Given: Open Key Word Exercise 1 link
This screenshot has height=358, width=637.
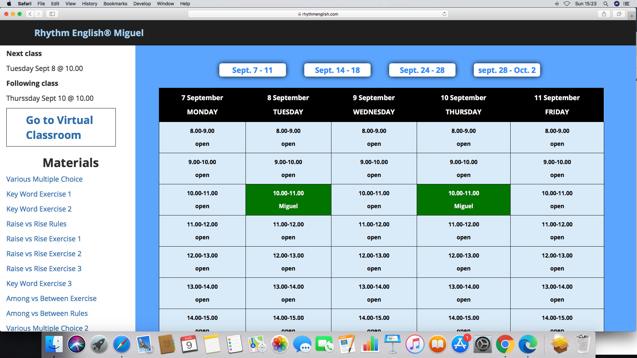Looking at the screenshot, I should [38, 194].
